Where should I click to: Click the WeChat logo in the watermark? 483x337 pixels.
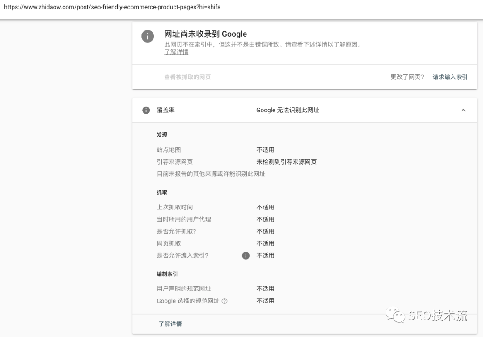coord(396,316)
